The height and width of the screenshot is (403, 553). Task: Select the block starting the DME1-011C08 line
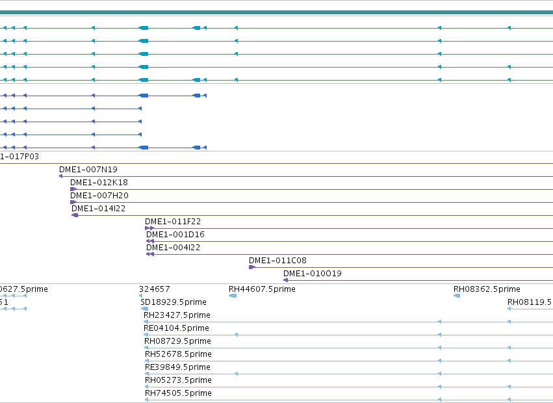pyautogui.click(x=252, y=267)
